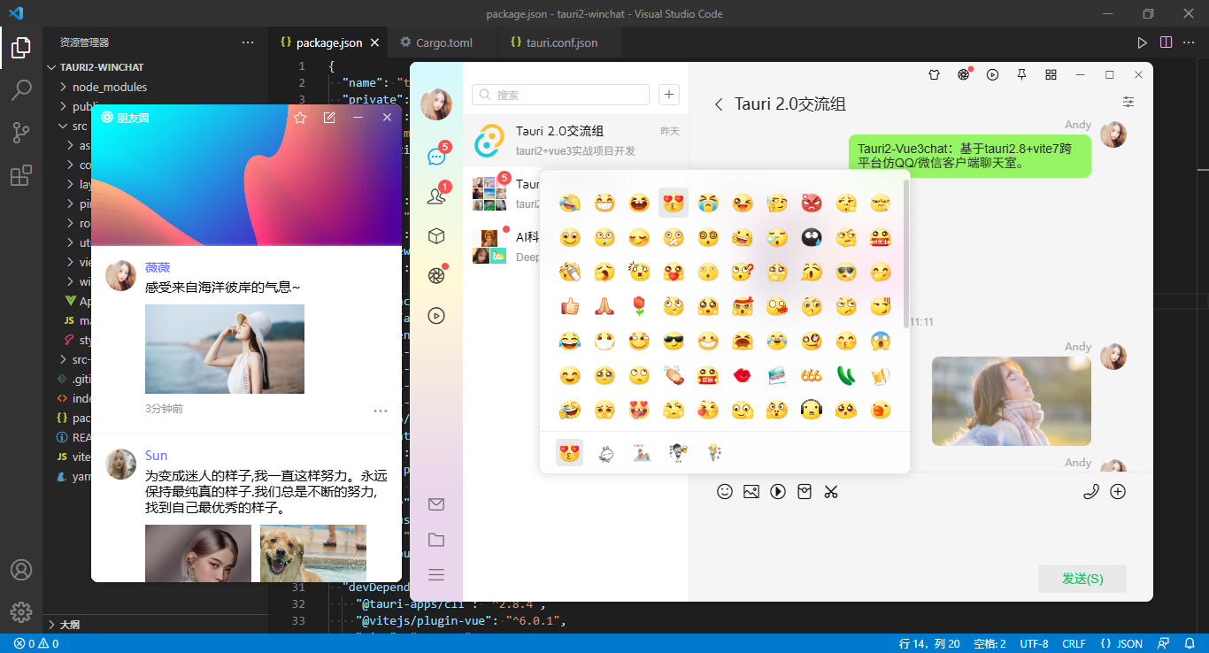Select the thumbs up emoji
1209x653 pixels.
(x=570, y=306)
